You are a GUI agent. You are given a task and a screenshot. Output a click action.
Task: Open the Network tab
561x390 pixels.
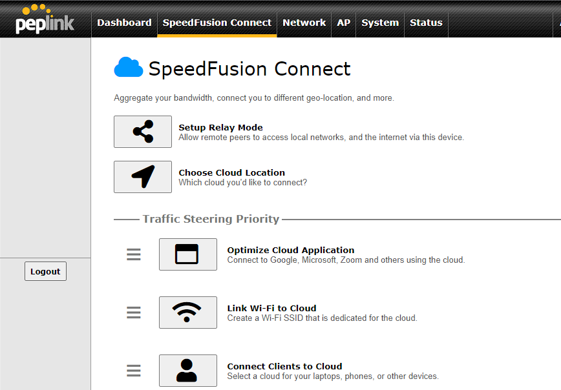(304, 23)
